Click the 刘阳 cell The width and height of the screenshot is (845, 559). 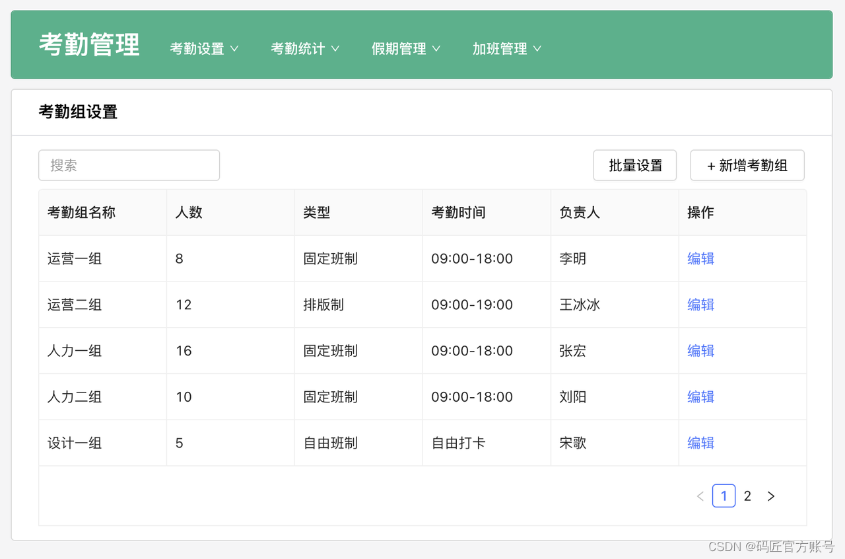coord(615,397)
